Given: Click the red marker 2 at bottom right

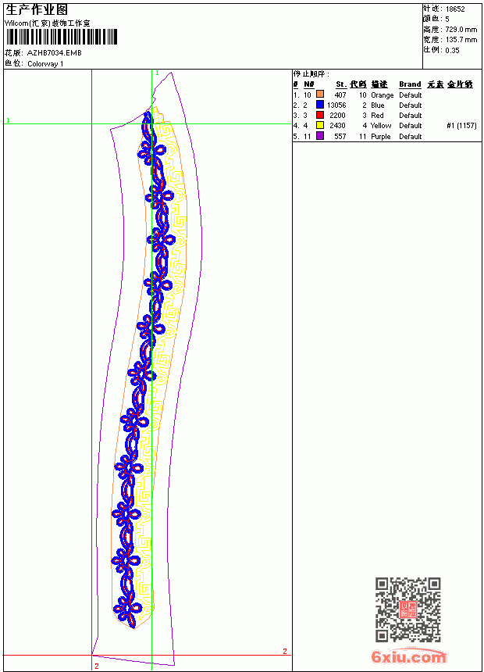Looking at the screenshot, I should 285,652.
